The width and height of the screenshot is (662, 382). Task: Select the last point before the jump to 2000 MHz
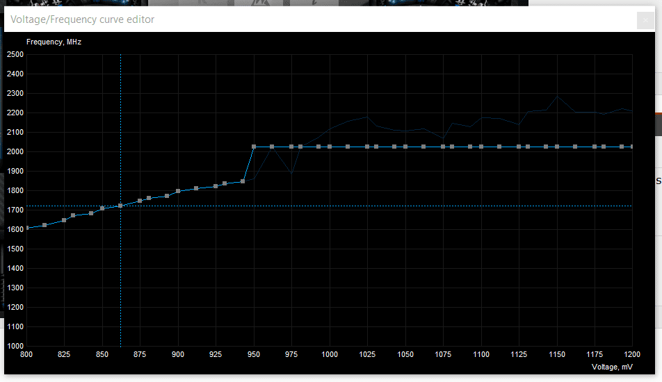tap(243, 181)
